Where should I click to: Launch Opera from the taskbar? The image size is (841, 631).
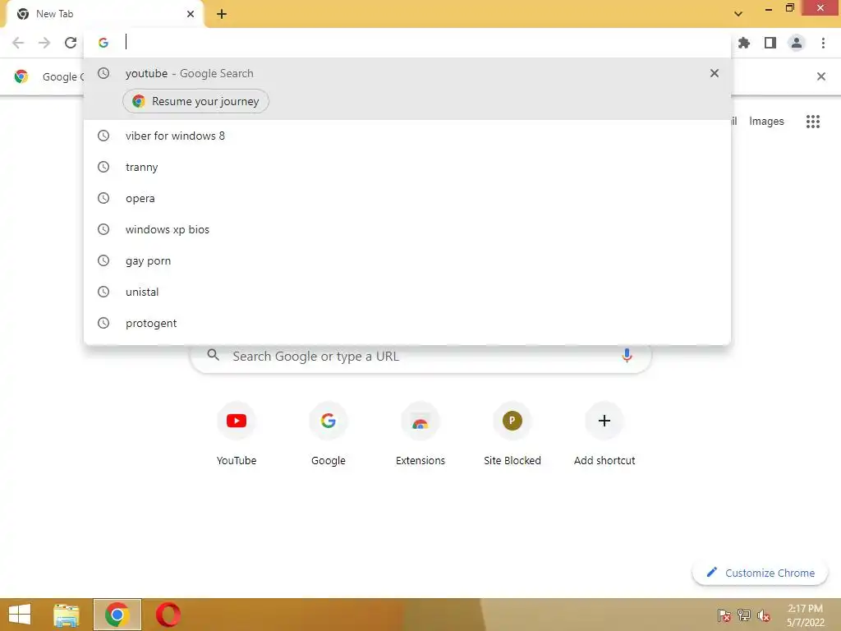pos(168,615)
